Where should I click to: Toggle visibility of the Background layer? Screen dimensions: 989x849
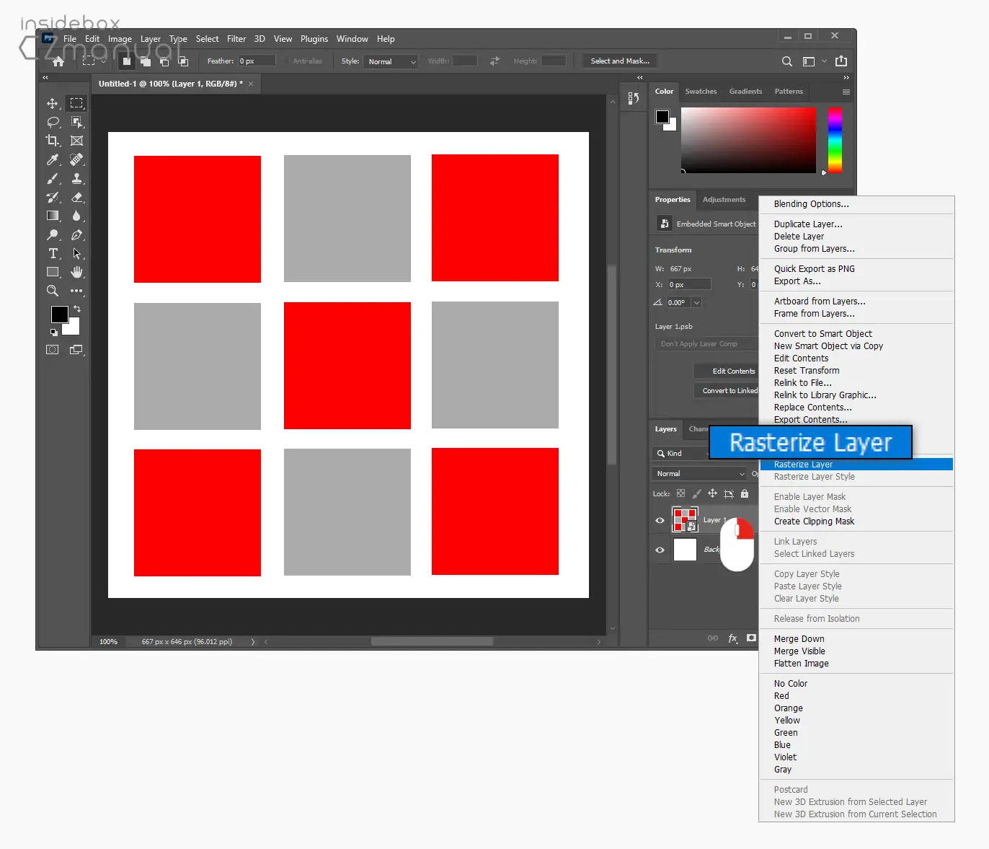click(x=660, y=550)
